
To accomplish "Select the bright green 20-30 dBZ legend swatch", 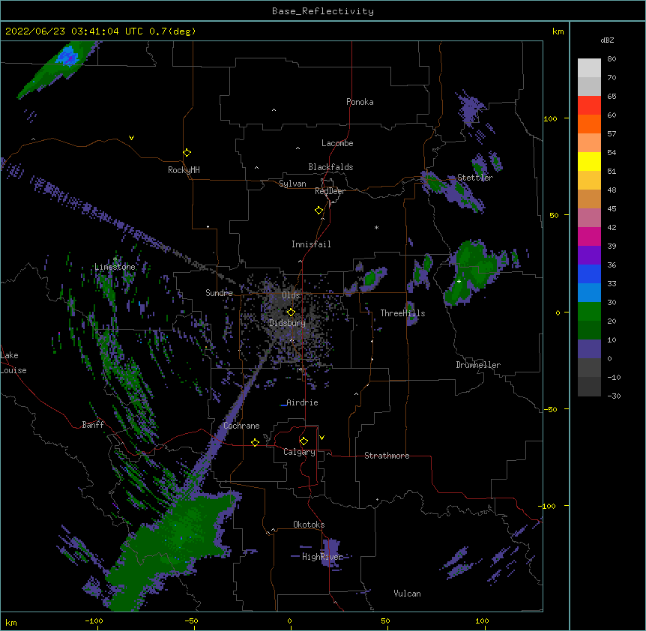I will coord(589,312).
